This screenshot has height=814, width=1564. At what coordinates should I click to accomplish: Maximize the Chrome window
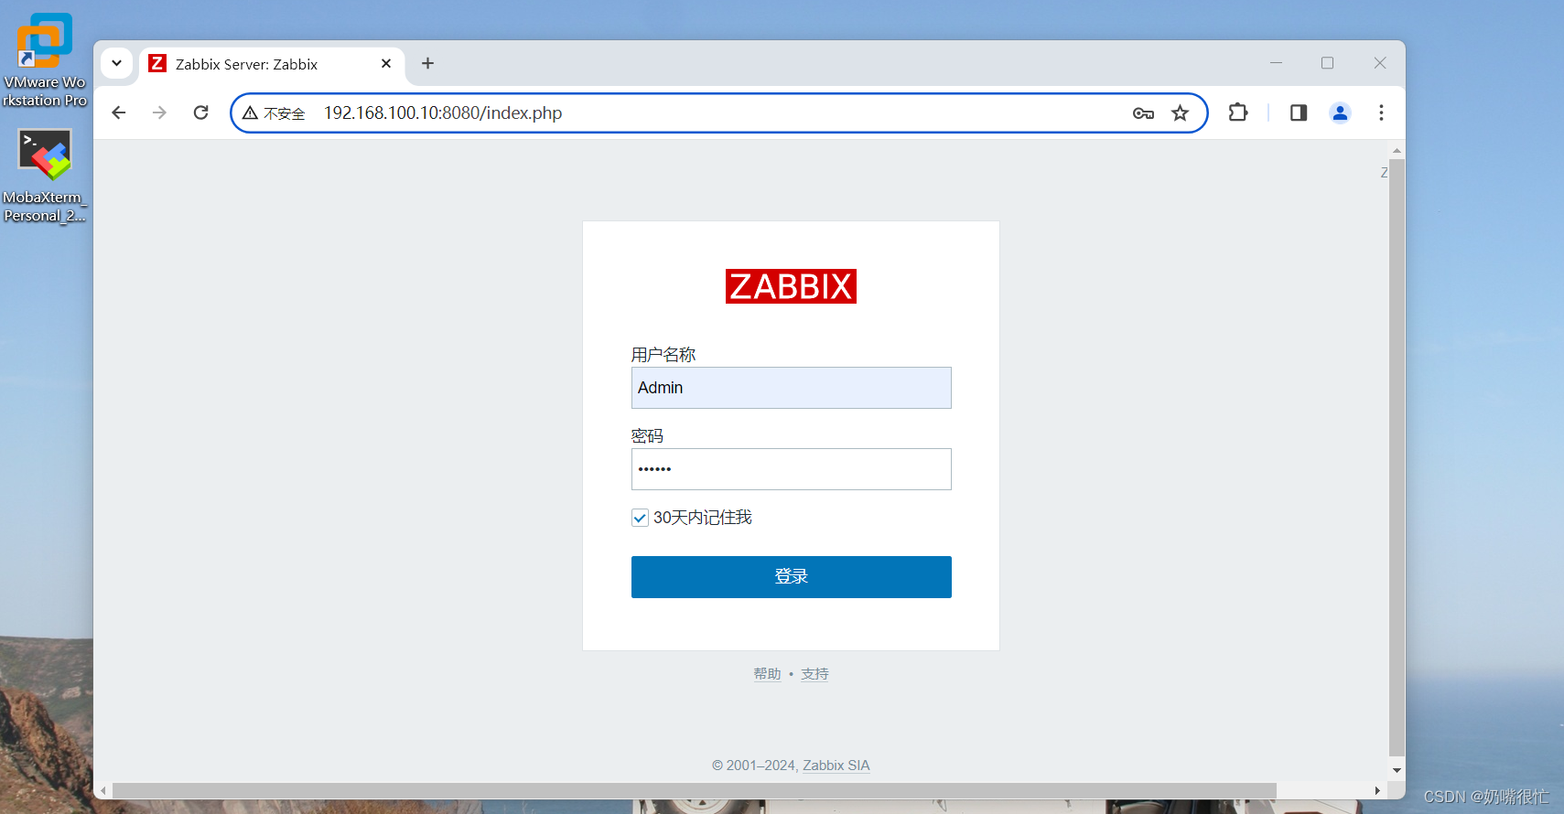1327,63
